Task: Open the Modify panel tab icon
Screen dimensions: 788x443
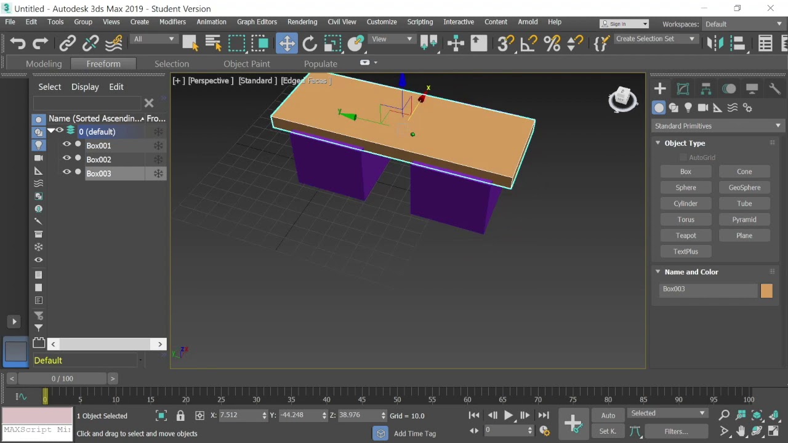Action: 683,89
